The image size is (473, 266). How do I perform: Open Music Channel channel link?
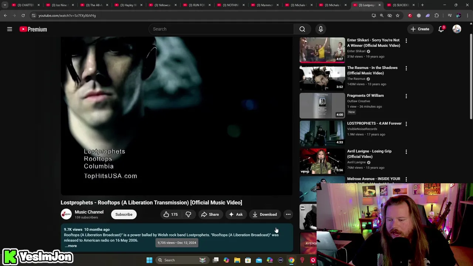[x=89, y=212]
